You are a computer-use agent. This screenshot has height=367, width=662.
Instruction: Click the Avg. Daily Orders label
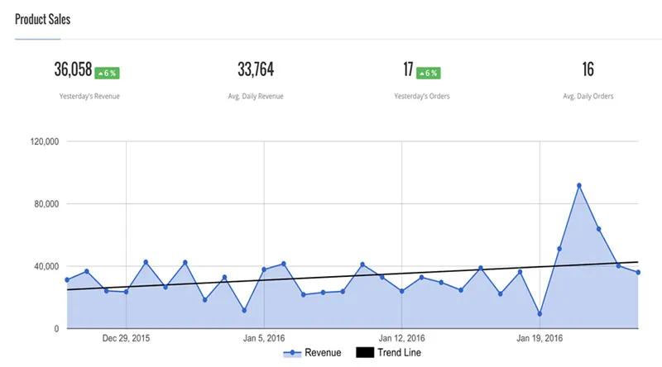pos(587,97)
